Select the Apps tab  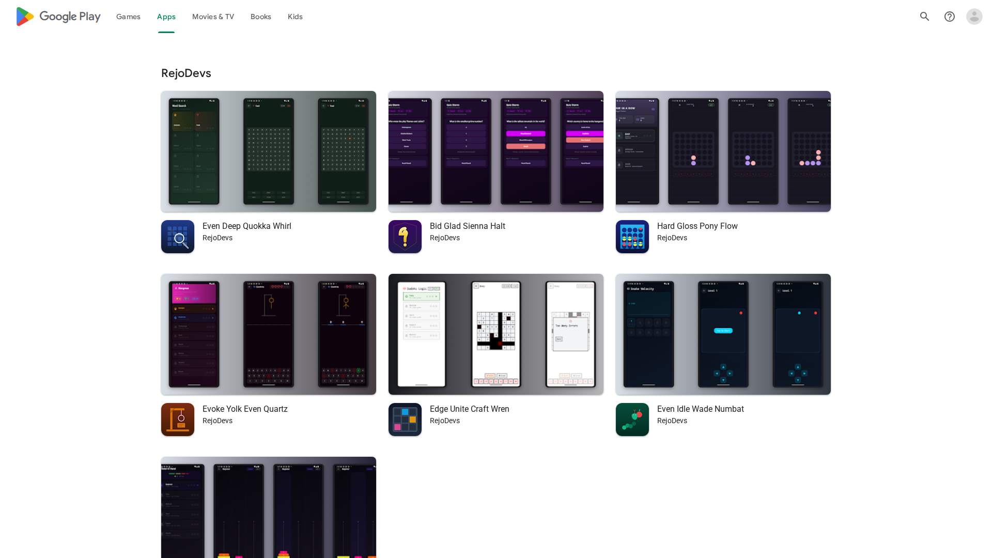point(166,17)
